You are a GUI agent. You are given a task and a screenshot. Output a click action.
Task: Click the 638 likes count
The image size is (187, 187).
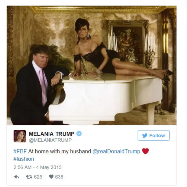coord(59,177)
